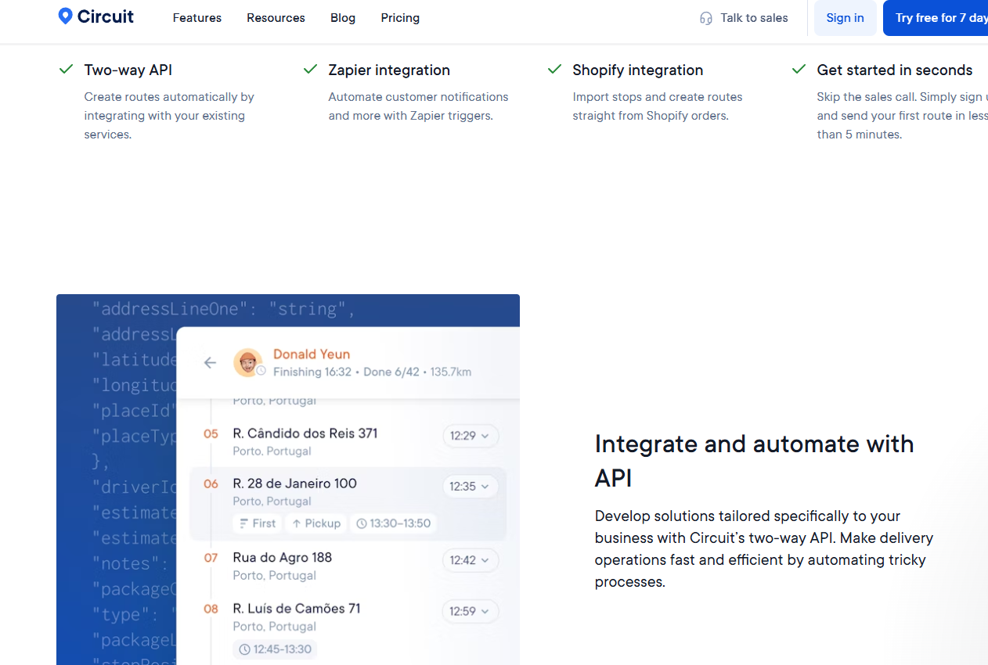Start the free 7 day trial
Image resolution: width=988 pixels, height=665 pixels.
[x=936, y=18]
